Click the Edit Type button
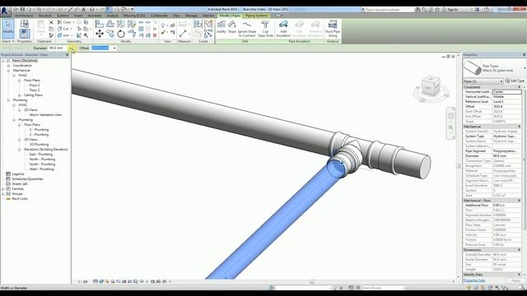Image resolution: width=527 pixels, height=296 pixels. coord(515,81)
